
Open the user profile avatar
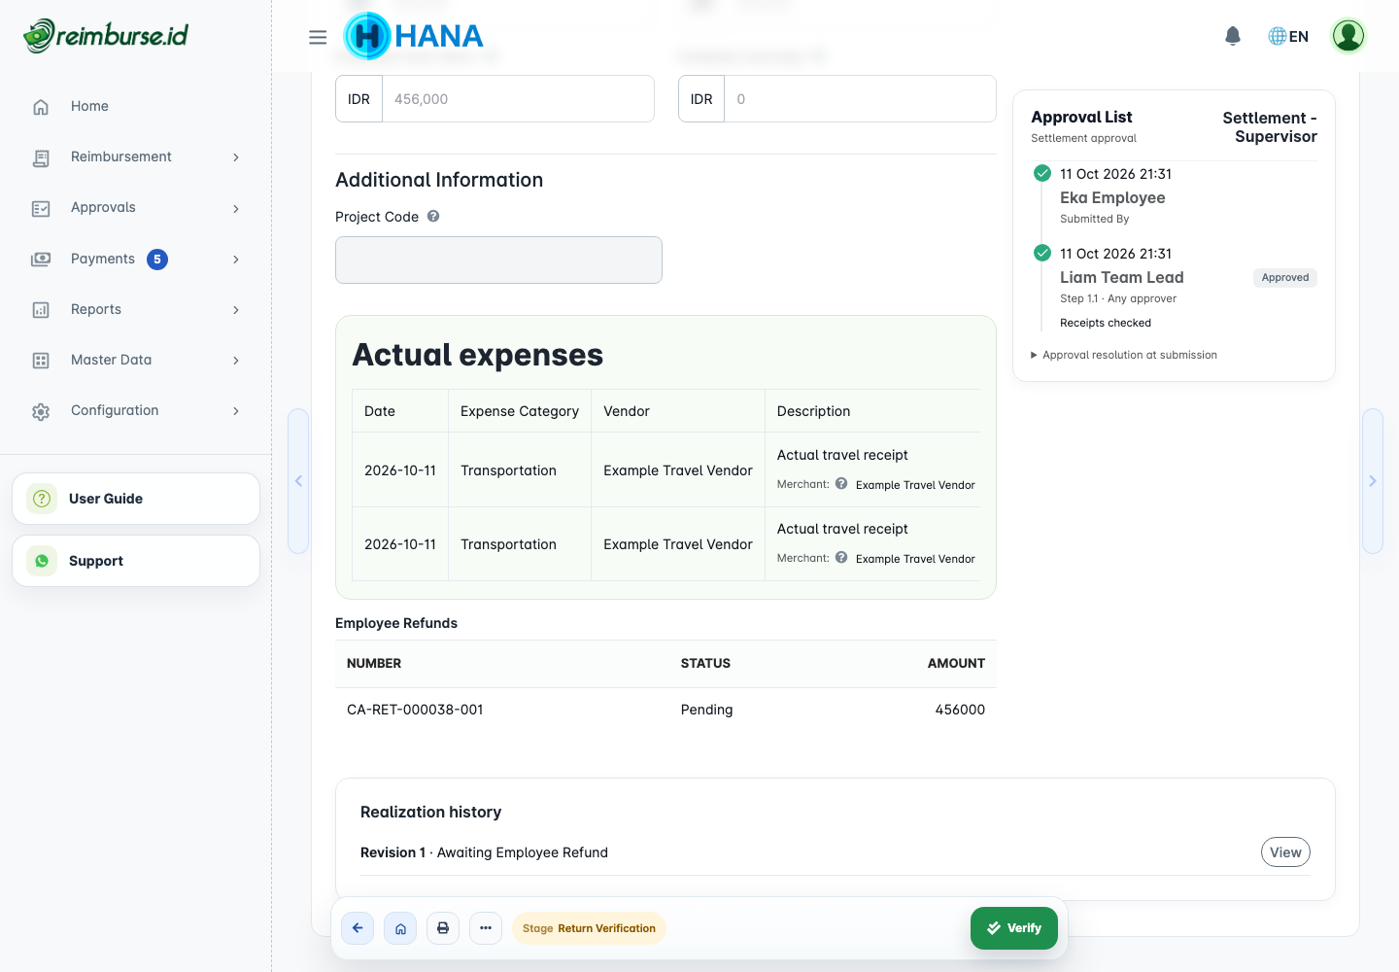click(x=1348, y=36)
